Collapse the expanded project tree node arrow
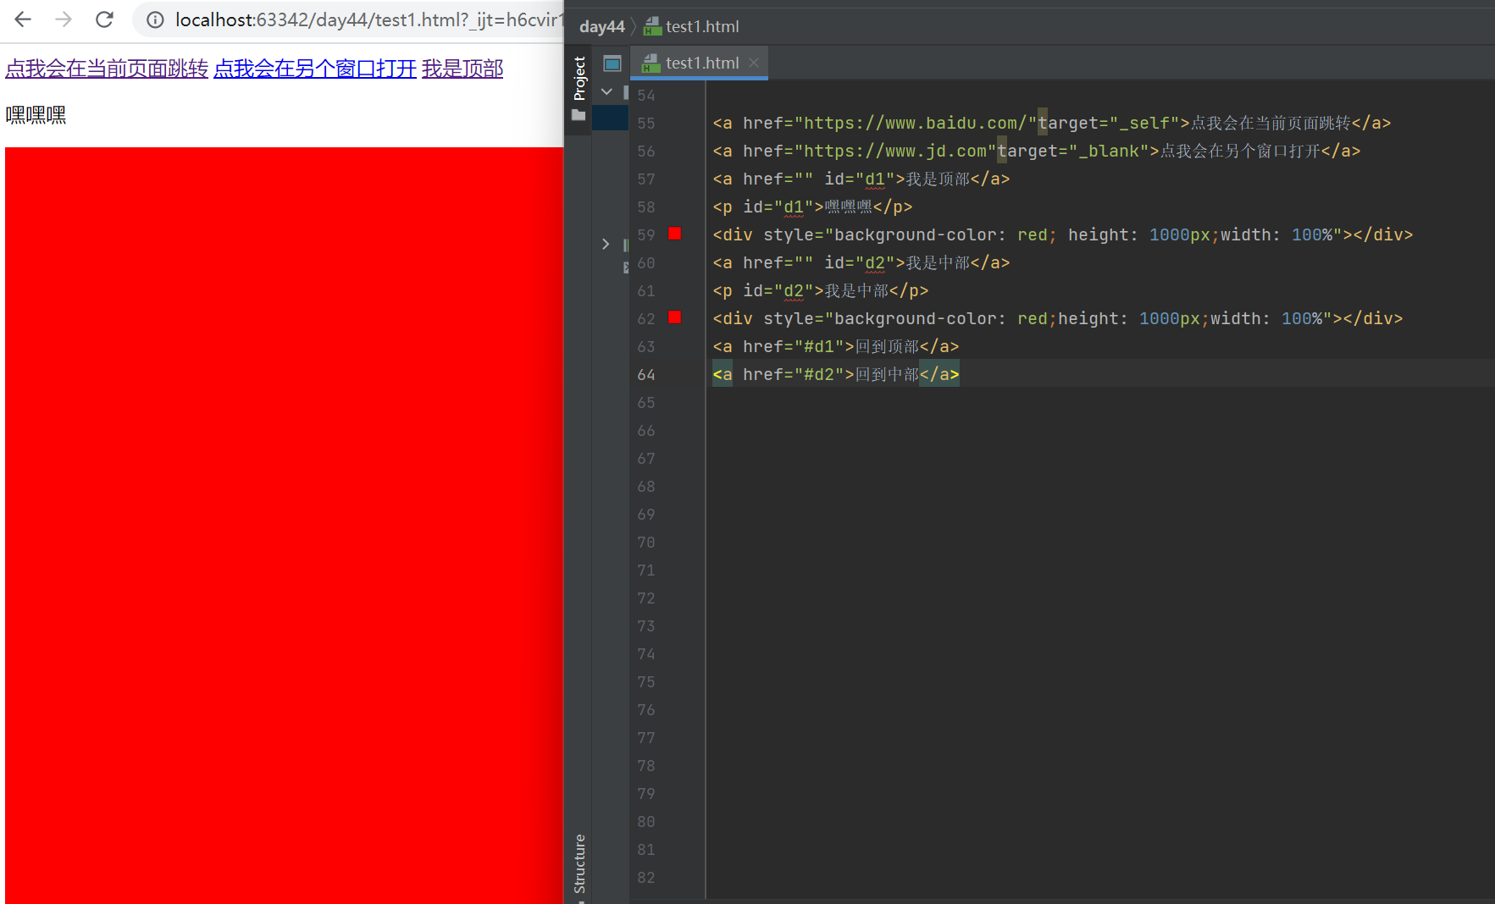This screenshot has width=1495, height=904. pyautogui.click(x=606, y=91)
